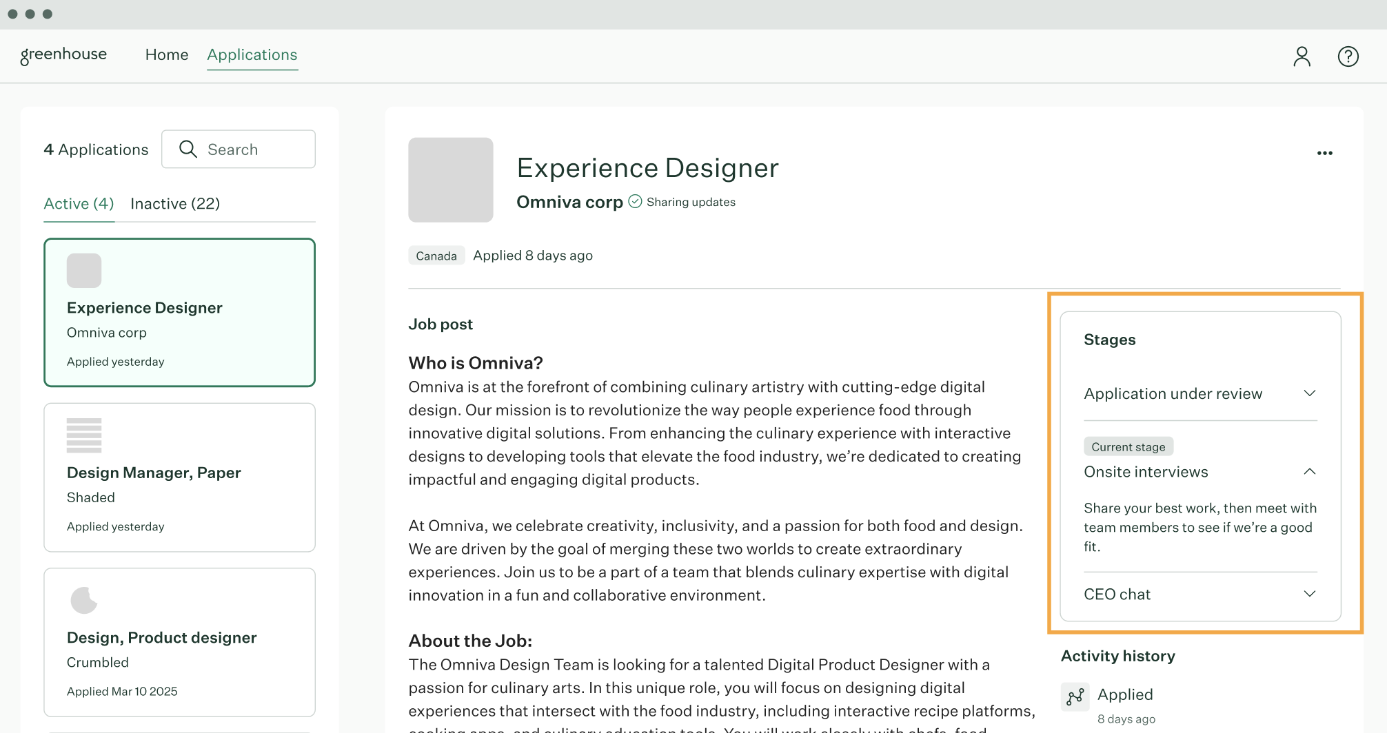The image size is (1387, 733).
Task: Open the Applications navigation menu item
Action: (x=252, y=54)
